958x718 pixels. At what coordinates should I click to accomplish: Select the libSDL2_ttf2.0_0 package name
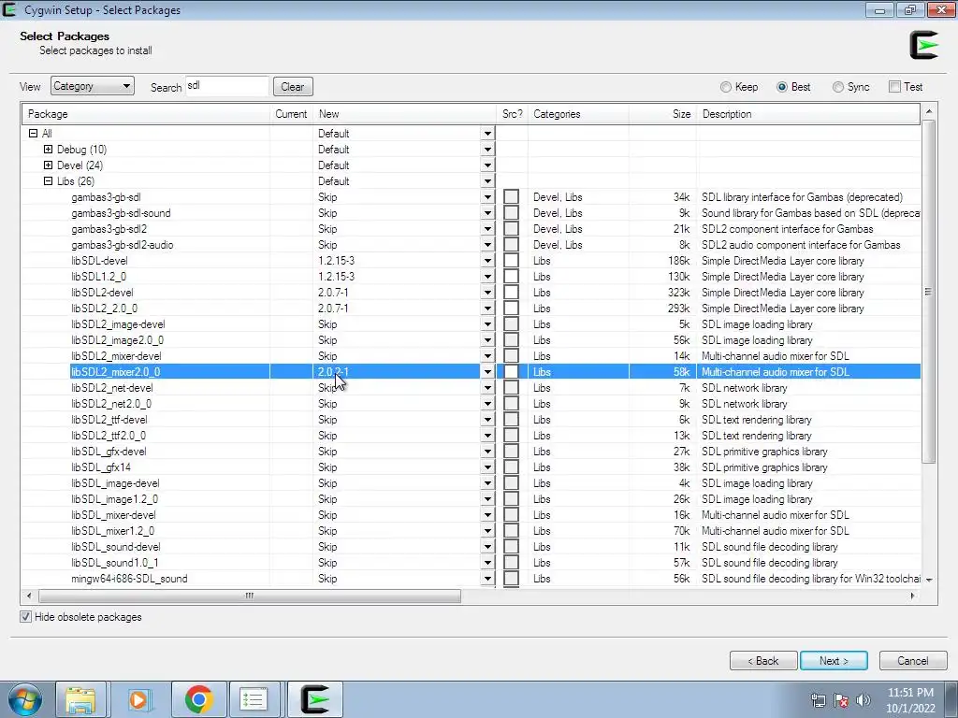[x=109, y=436]
